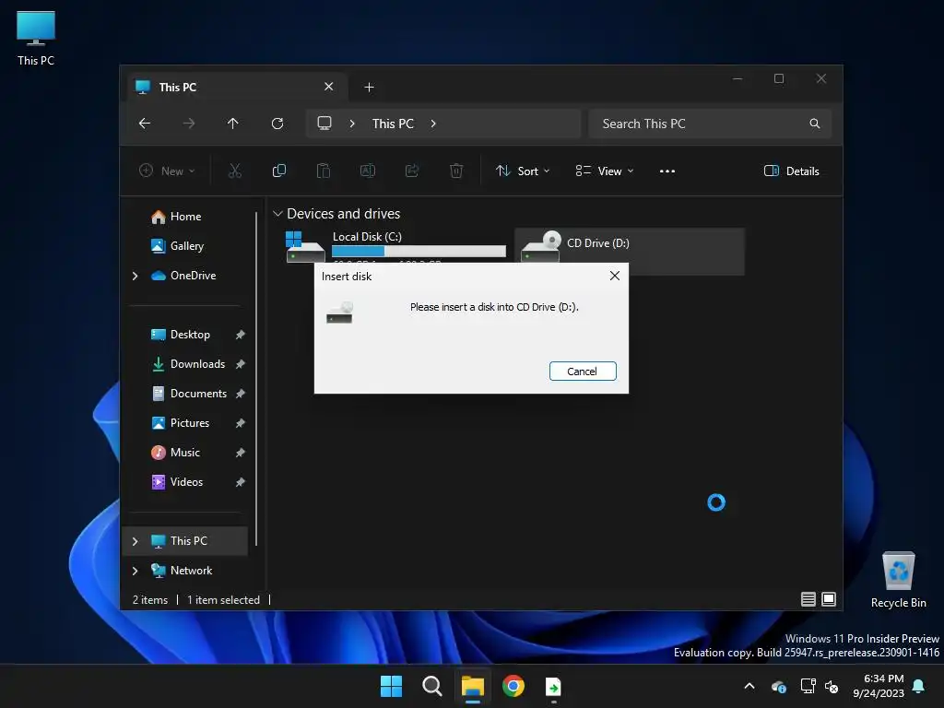
Task: Click the pin icon next to Videos
Action: (x=241, y=481)
